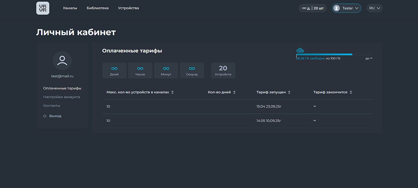Viewport: 418px width, 188px height.
Task: Sort table by Тариф запущен column
Action: point(289,92)
